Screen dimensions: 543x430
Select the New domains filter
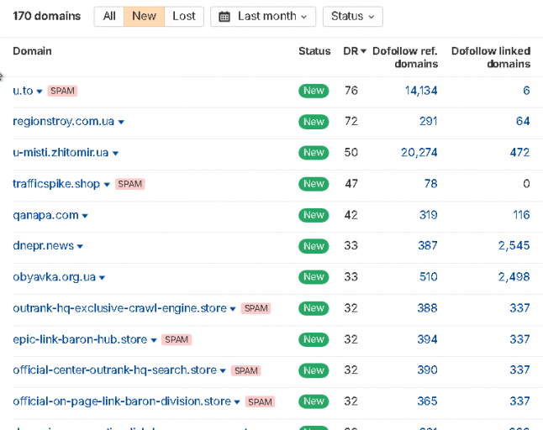(x=144, y=16)
